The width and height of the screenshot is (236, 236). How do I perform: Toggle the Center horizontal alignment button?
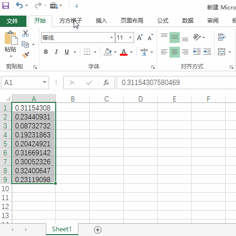click(175, 52)
